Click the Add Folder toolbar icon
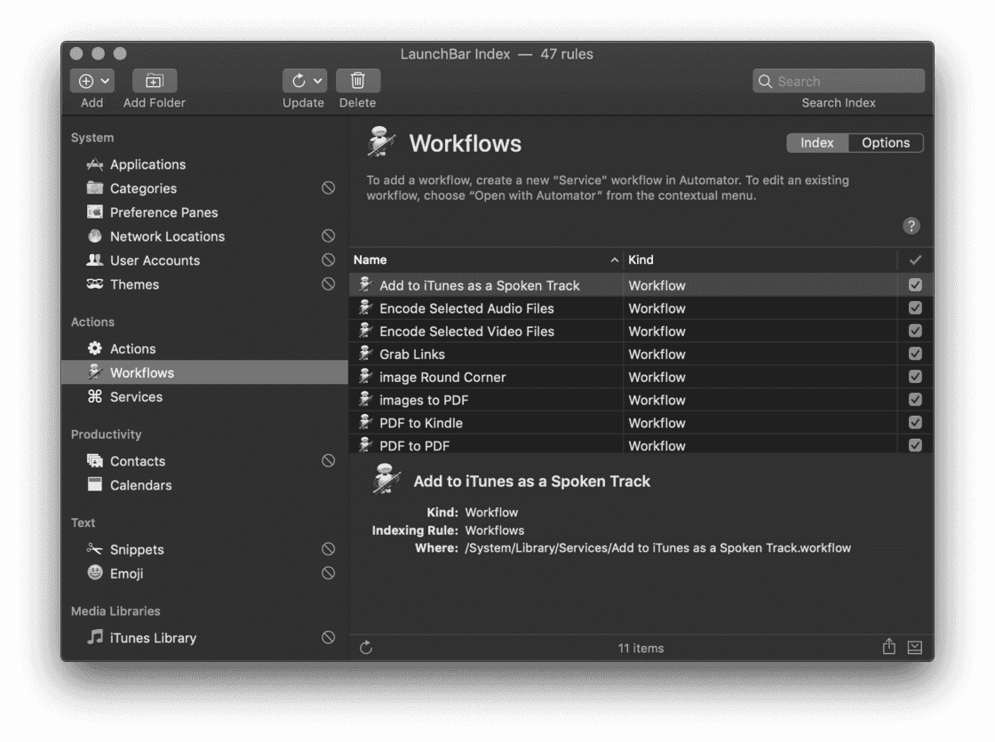The width and height of the screenshot is (995, 742). pos(155,81)
